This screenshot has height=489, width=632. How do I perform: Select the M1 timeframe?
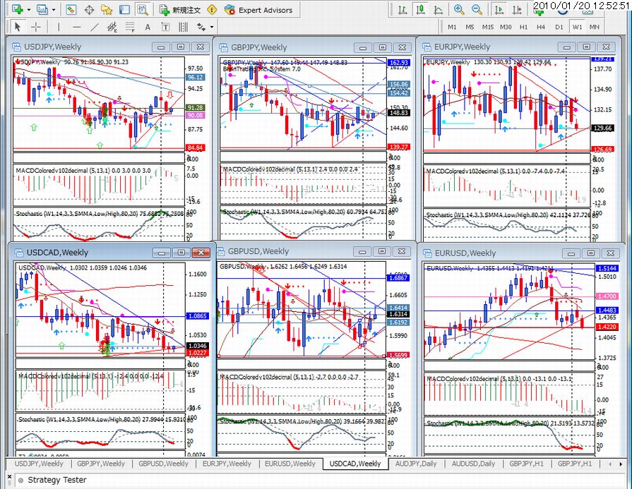coord(452,27)
